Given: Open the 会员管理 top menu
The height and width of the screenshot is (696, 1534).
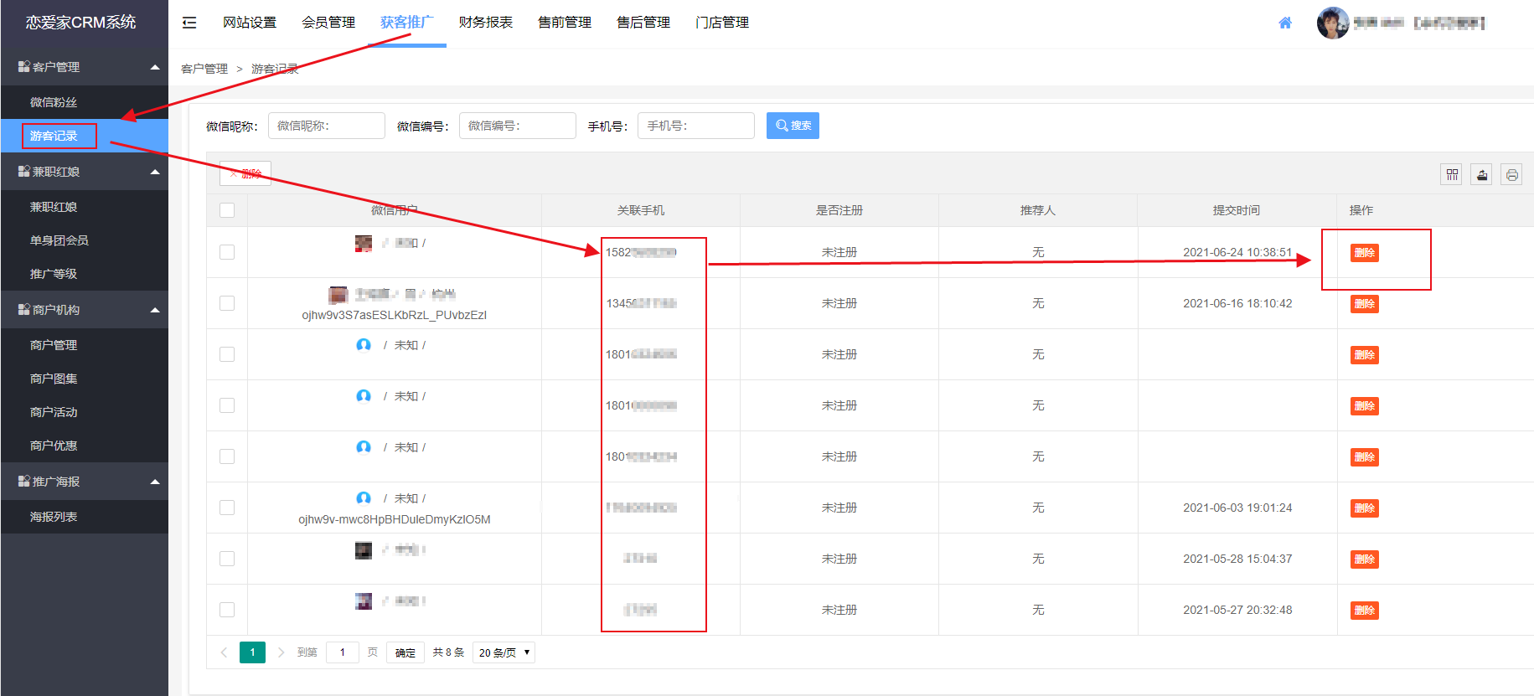Looking at the screenshot, I should [328, 23].
